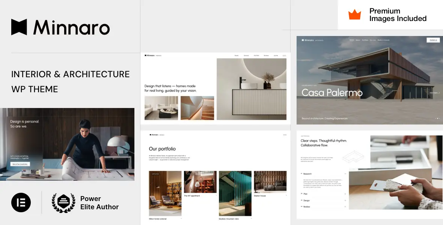Click the large Minnaro logo emblem

tap(19, 27)
